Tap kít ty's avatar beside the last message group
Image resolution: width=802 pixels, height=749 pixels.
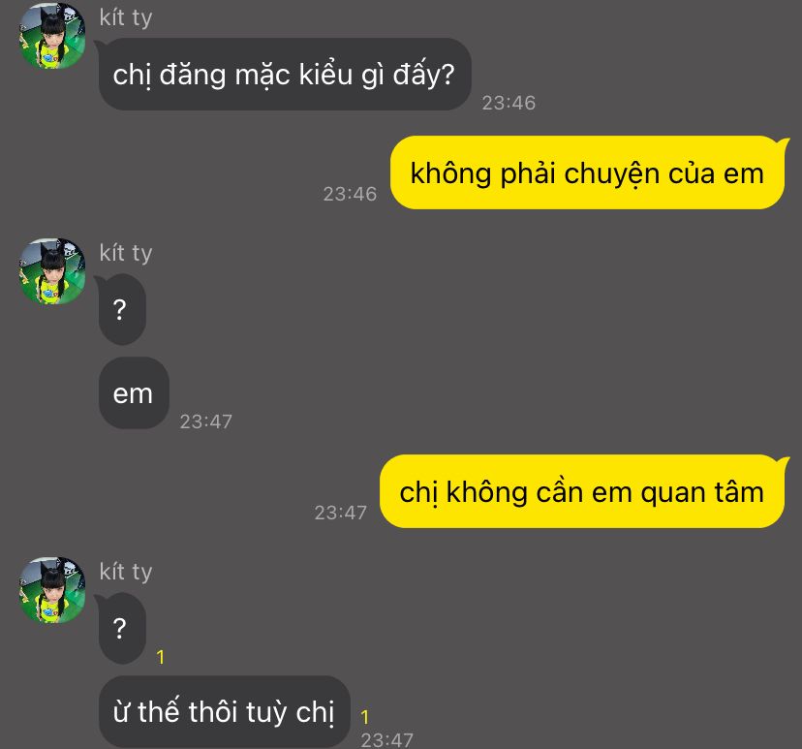tap(52, 590)
